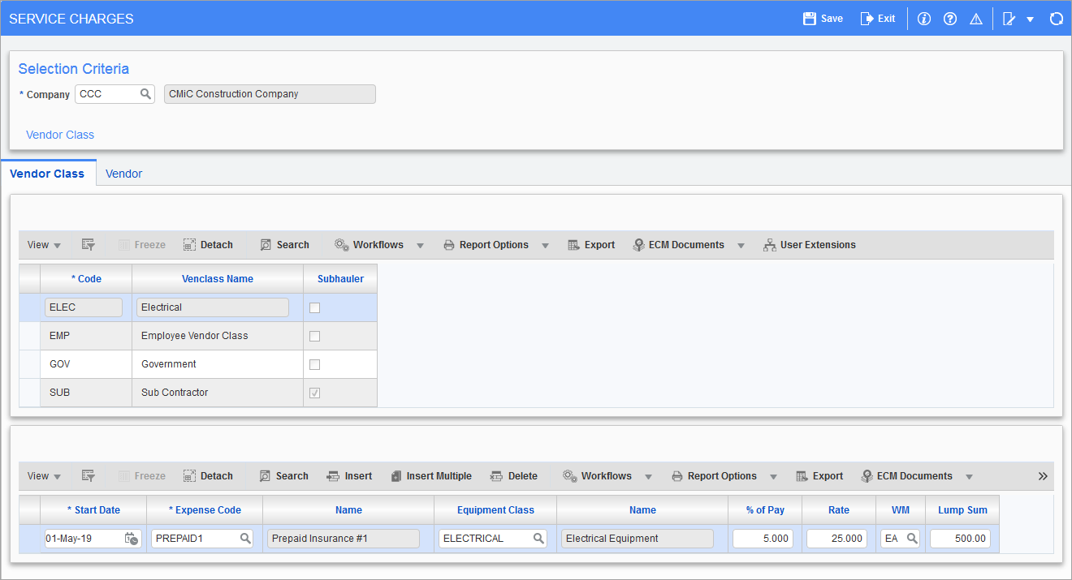This screenshot has height=580, width=1072.
Task: Click the Save icon in header
Action: click(809, 19)
